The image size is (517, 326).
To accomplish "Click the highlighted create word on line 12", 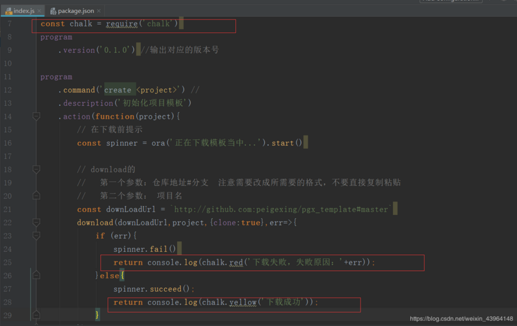I will click(x=118, y=90).
